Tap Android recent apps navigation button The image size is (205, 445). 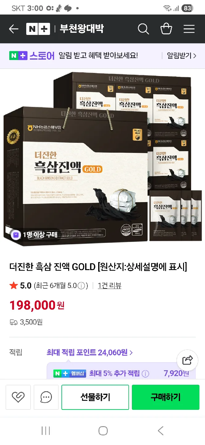click(46, 430)
